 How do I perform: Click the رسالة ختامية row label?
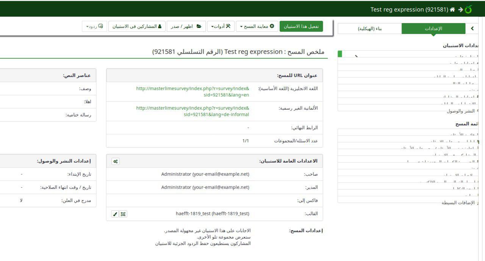78,115
